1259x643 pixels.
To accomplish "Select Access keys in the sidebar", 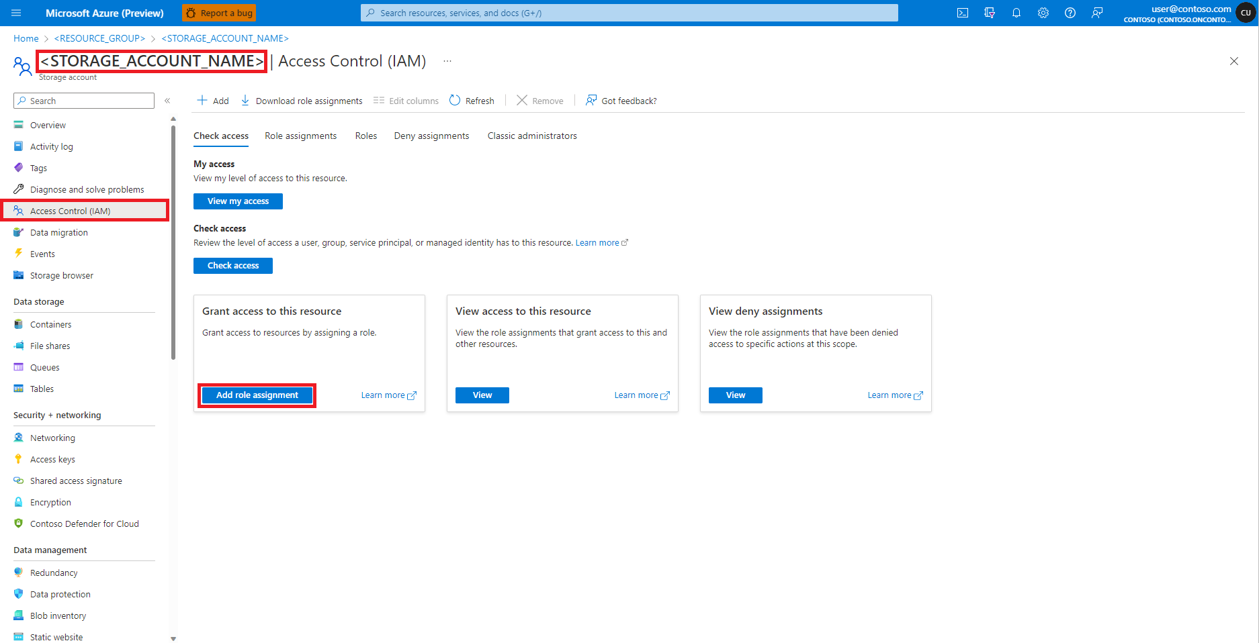I will 52,459.
